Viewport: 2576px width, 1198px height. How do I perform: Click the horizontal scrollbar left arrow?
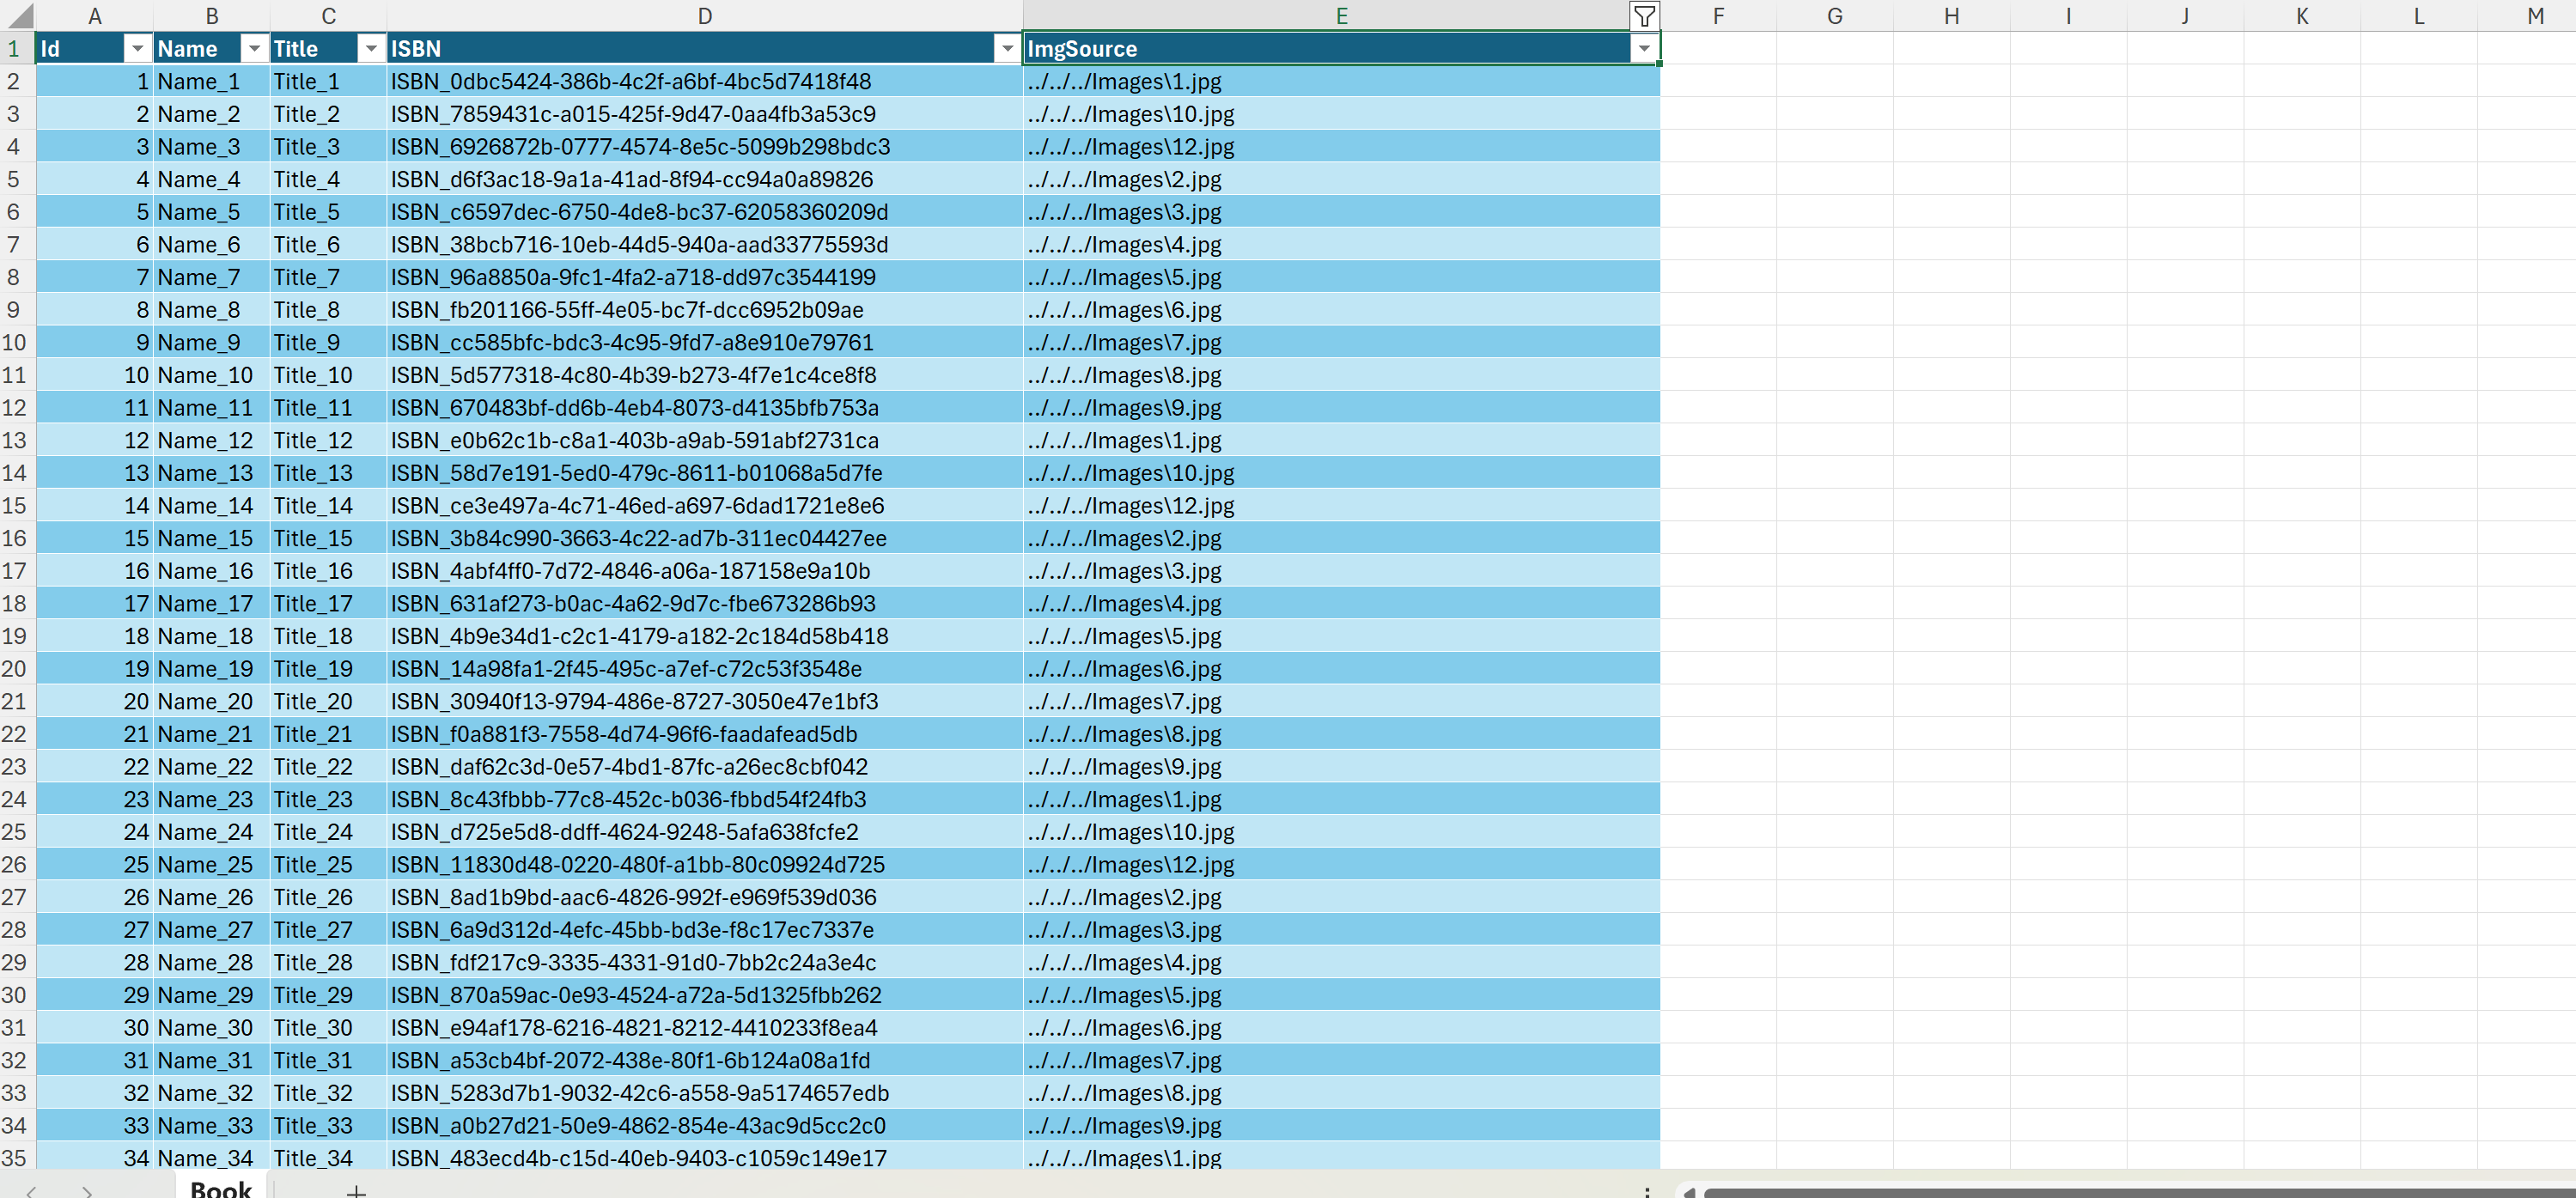[1689, 1191]
